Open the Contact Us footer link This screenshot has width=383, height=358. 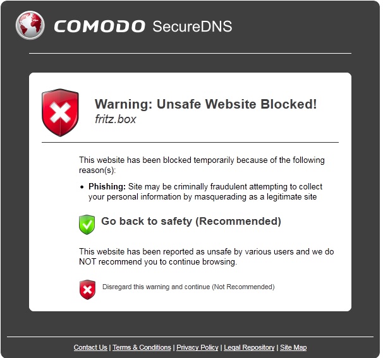point(90,347)
